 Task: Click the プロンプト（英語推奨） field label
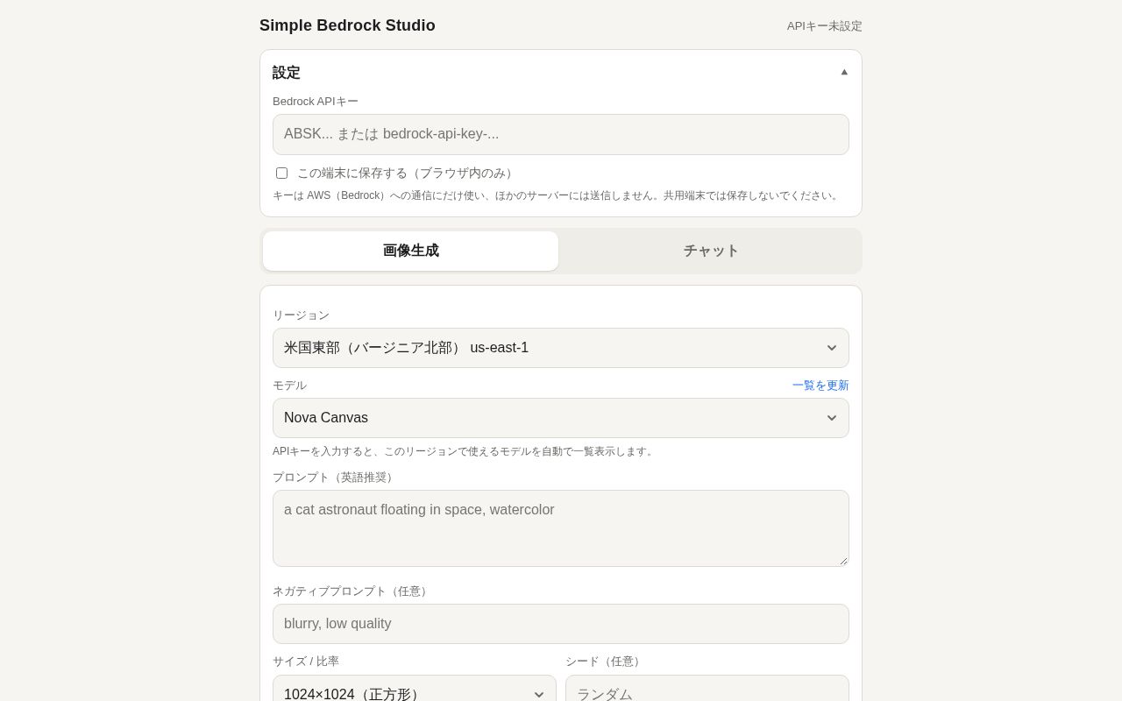335,478
